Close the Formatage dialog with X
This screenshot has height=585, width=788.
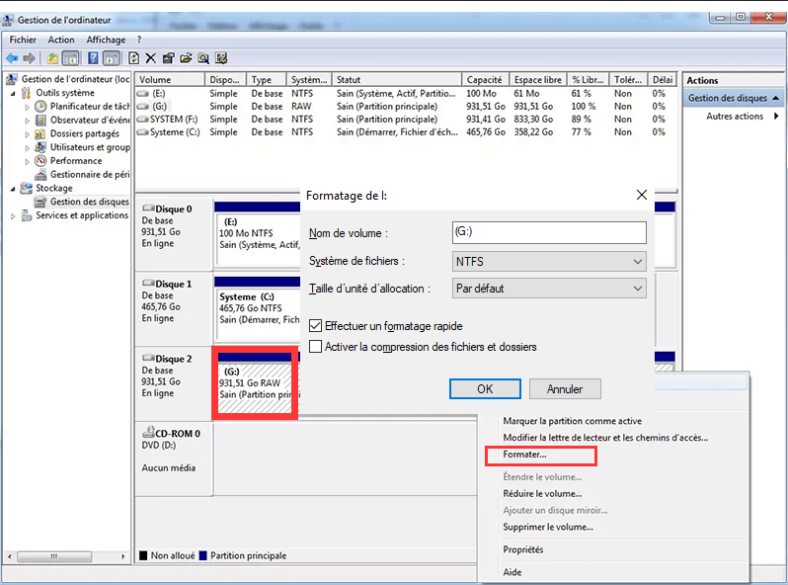(x=641, y=195)
